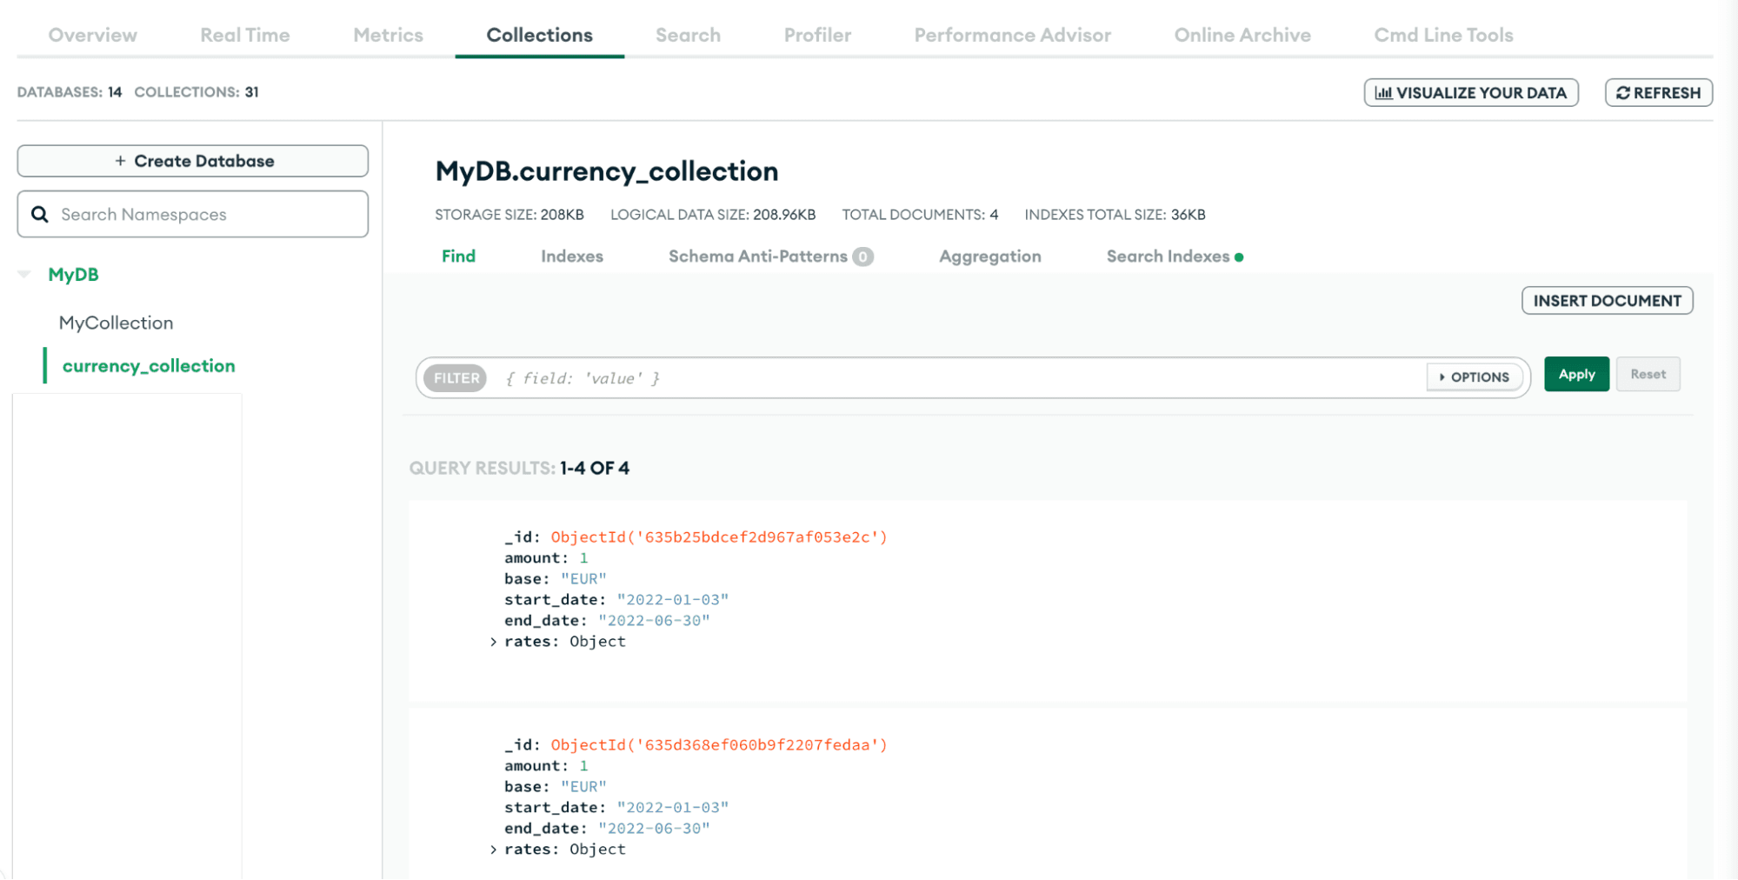
Task: Open the Performance Advisor tab
Action: click(1012, 35)
